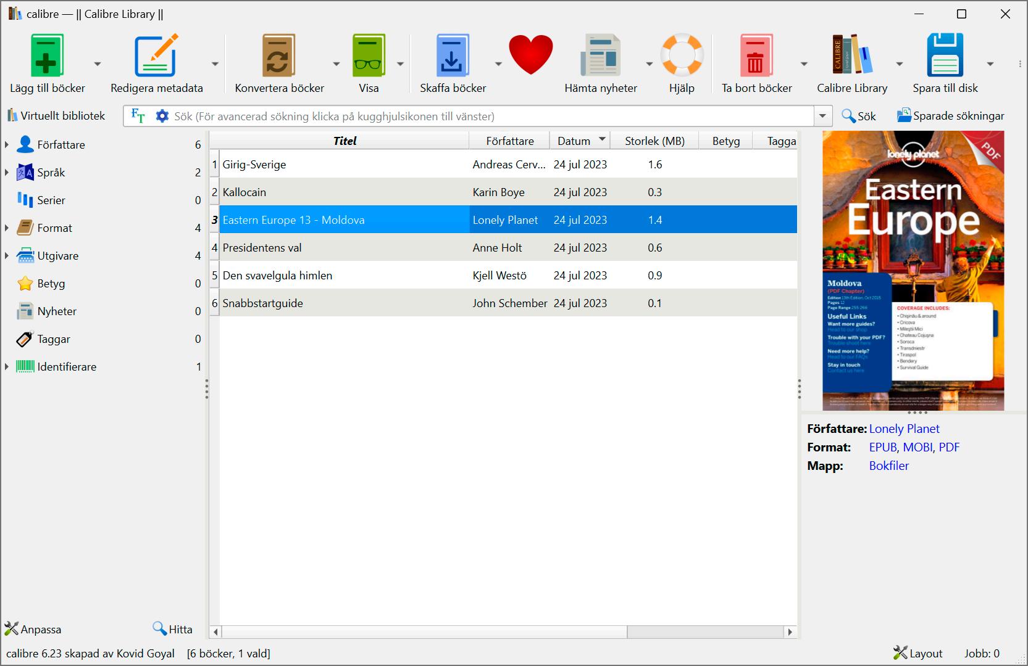Click the Hitta button in tag browser
Viewport: 1028px width, 666px height.
pos(173,630)
